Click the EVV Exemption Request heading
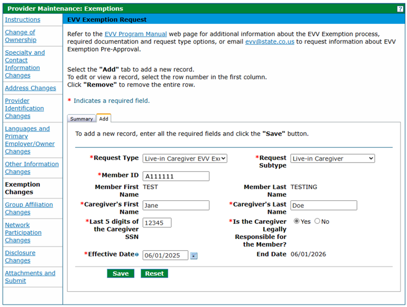Viewport: 407px width, 307px height. 107,20
